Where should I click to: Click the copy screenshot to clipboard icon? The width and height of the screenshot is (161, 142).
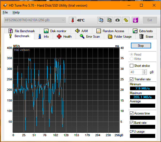pyautogui.click(x=109, y=20)
